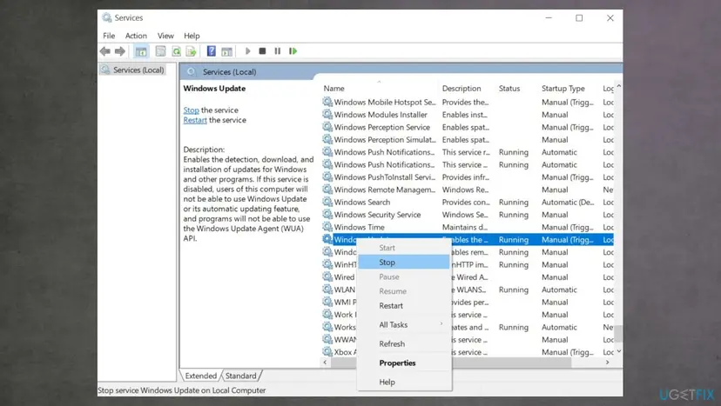Select the Windows Time service name
The height and width of the screenshot is (406, 721).
tap(359, 227)
